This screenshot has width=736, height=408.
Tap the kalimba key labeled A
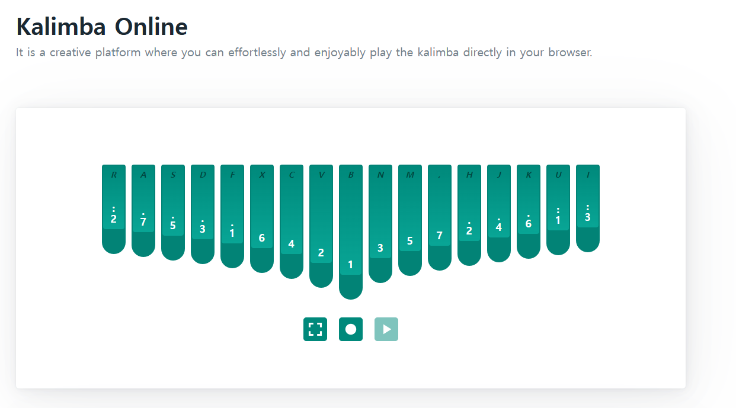point(143,210)
